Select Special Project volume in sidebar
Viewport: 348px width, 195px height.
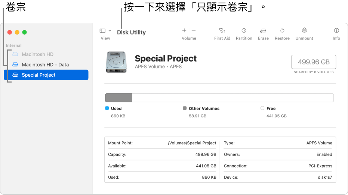46,75
